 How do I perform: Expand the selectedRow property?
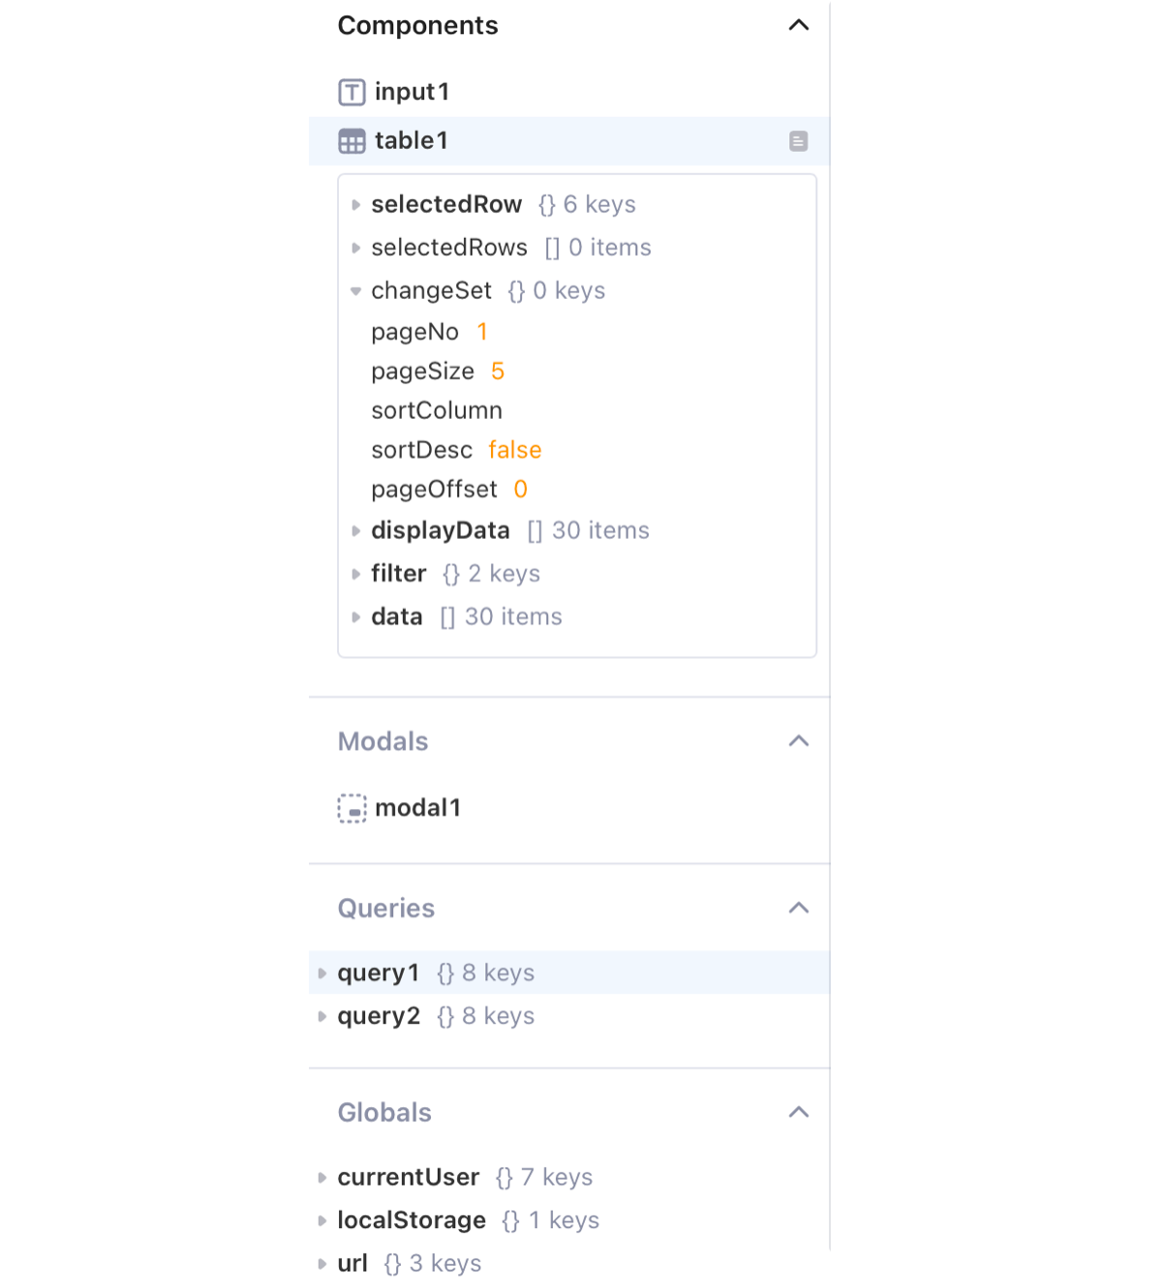tap(355, 205)
